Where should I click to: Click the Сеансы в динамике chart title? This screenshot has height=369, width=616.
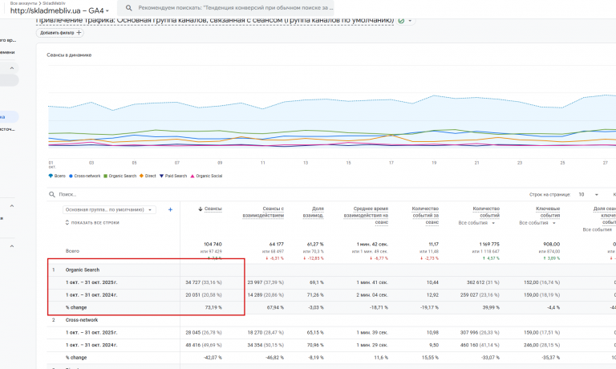point(69,55)
